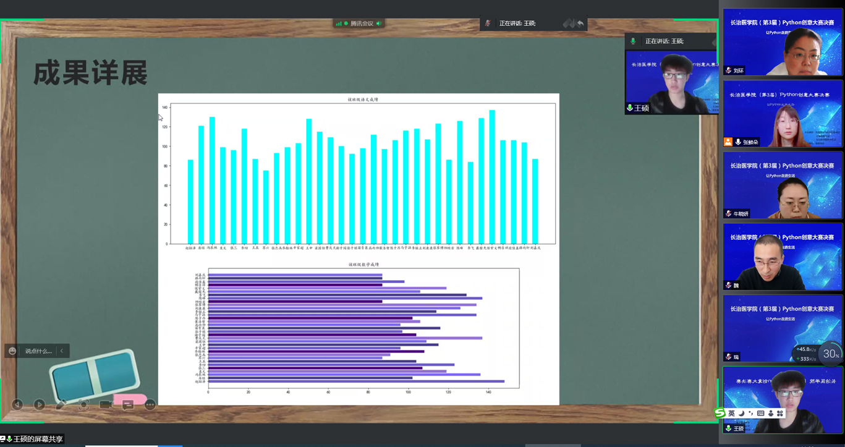The width and height of the screenshot is (845, 447).
Task: Open Sogou soft keyboard icon
Action: coord(760,413)
